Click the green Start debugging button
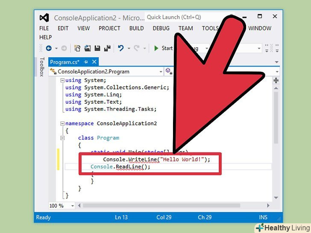The height and width of the screenshot is (233, 311). pyautogui.click(x=163, y=48)
